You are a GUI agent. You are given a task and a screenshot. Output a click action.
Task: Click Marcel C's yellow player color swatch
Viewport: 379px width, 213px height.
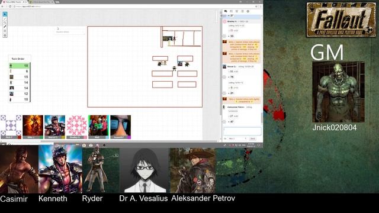point(63,137)
